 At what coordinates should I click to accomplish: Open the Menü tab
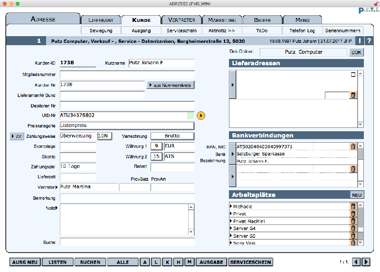303,20
